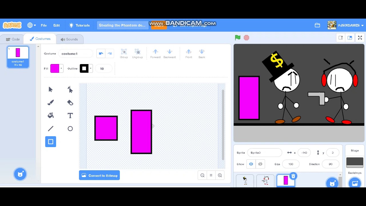Select the Reshape tool

[x=70, y=90]
